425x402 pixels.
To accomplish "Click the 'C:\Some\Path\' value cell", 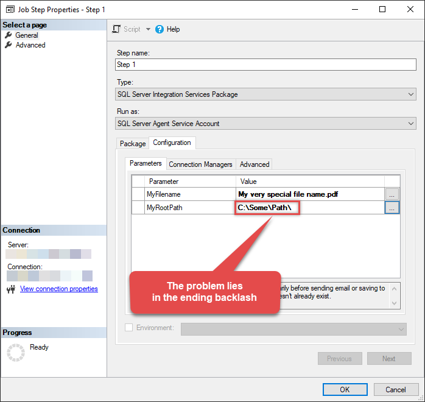I will [310, 208].
